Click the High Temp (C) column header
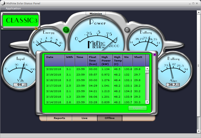 [117, 60]
